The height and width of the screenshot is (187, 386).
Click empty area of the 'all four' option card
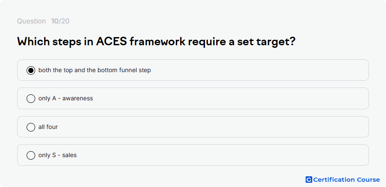pos(212,127)
